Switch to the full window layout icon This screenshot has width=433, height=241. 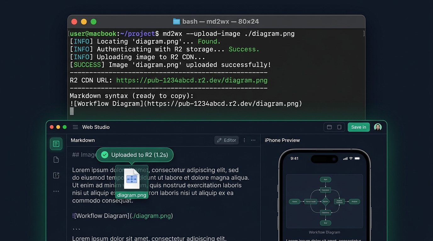(329, 127)
